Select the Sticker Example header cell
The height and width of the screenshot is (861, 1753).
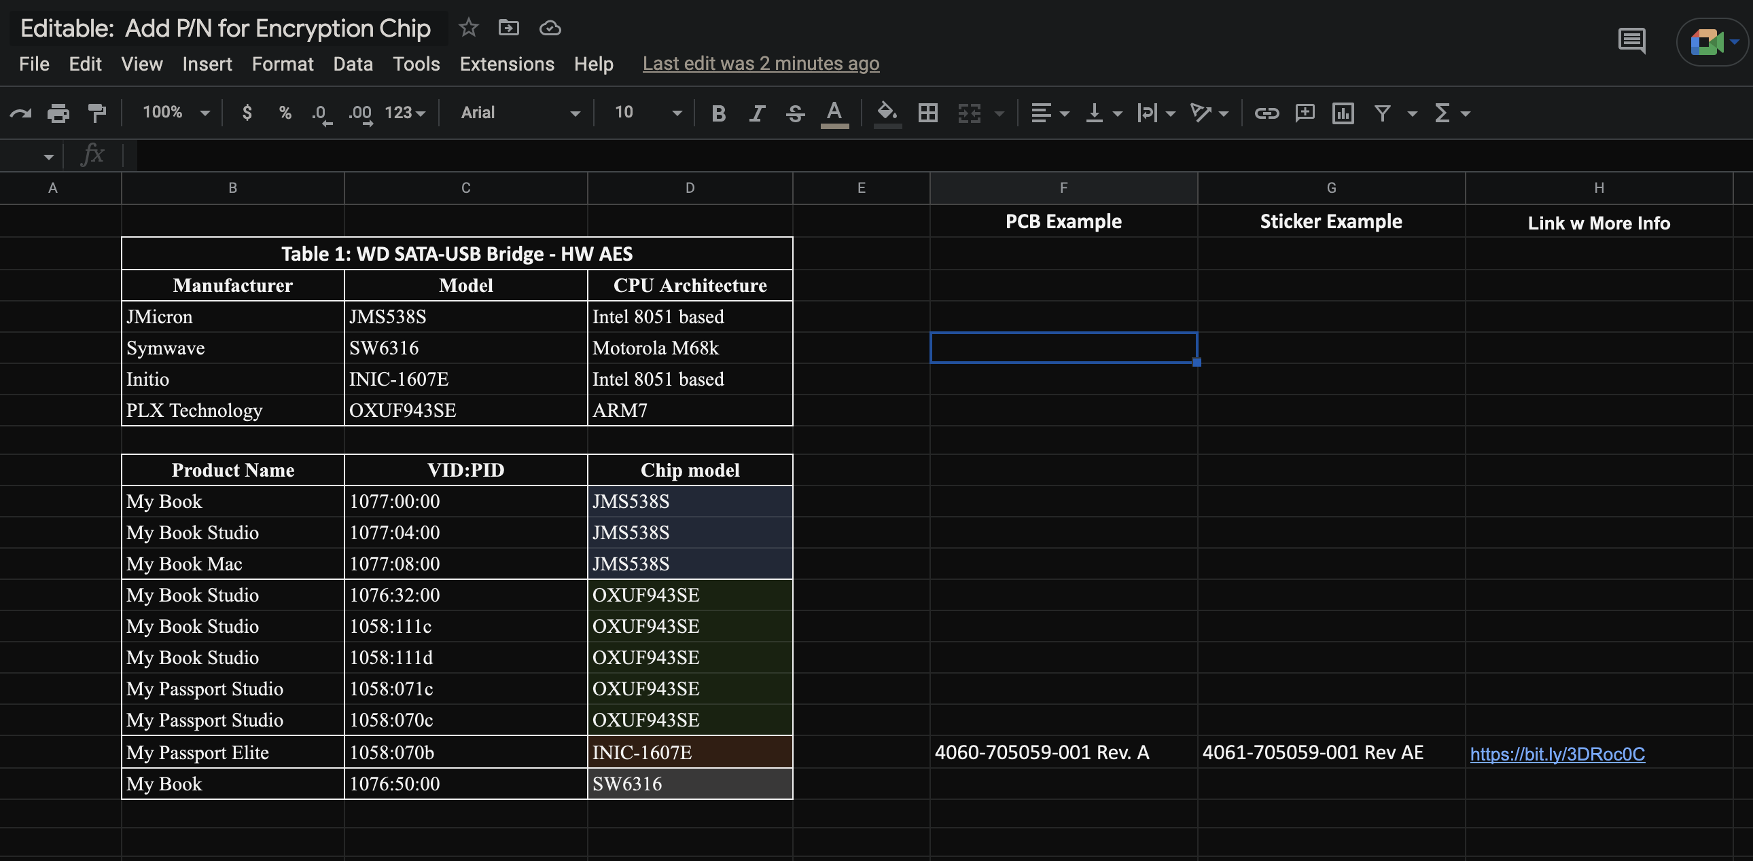[x=1331, y=221]
